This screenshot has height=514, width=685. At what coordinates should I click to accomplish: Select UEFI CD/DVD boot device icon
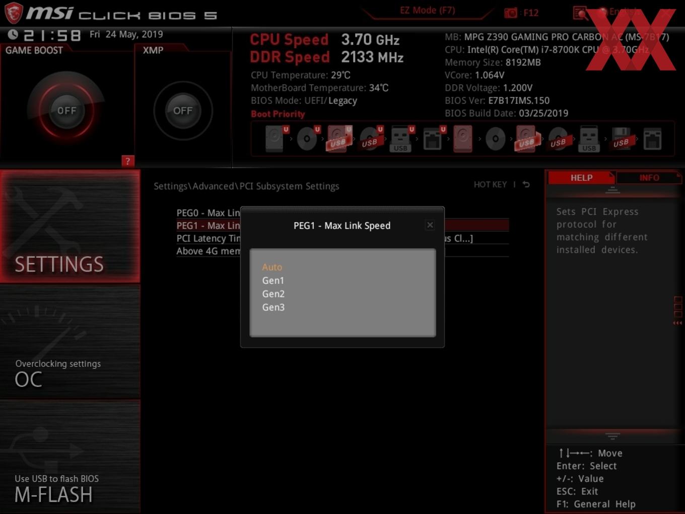(x=307, y=139)
